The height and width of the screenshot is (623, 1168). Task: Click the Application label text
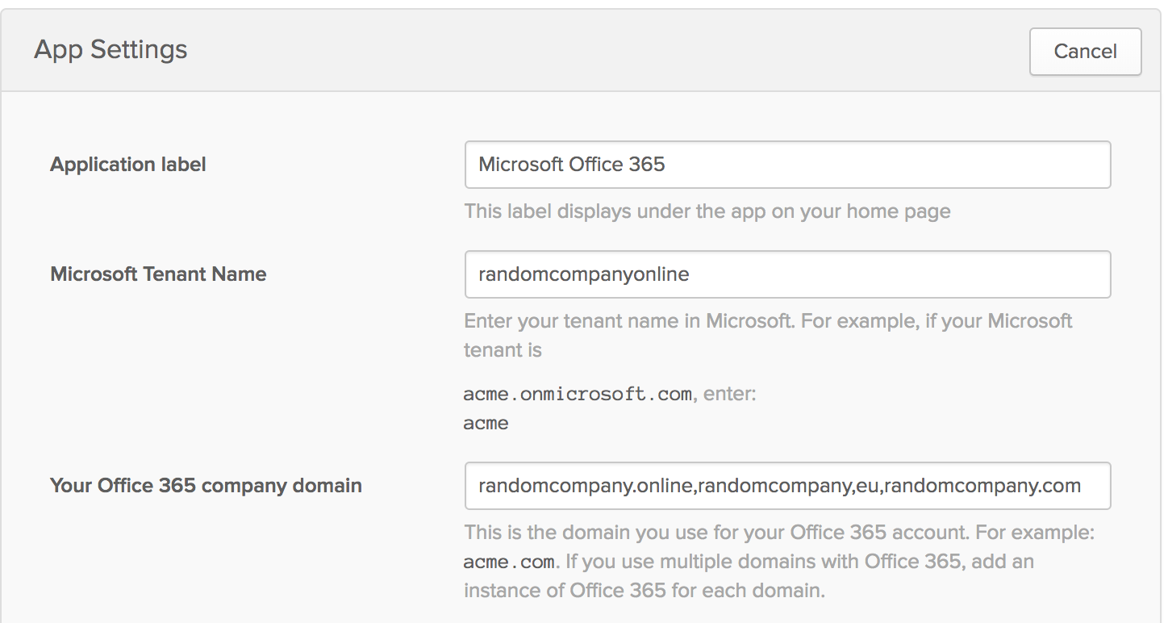[x=128, y=165]
